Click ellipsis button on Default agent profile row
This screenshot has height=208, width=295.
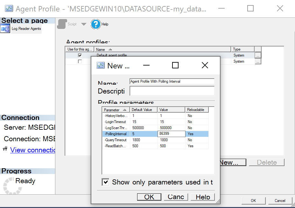pyautogui.click(x=258, y=55)
